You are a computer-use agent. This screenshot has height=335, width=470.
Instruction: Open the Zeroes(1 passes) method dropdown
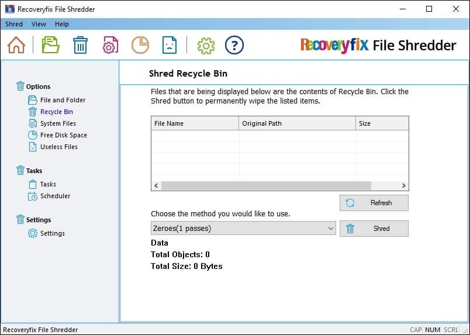tap(243, 228)
